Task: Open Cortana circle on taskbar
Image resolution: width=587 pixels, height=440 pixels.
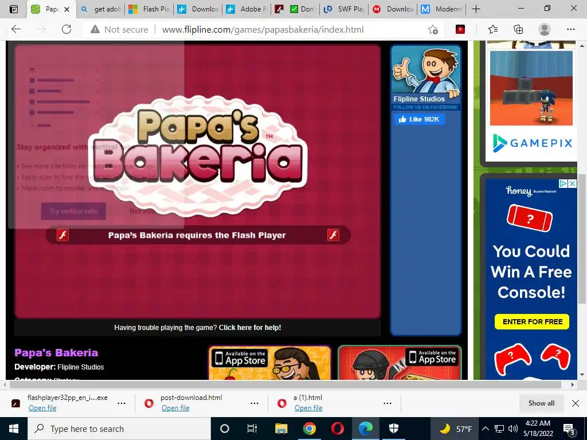Action: click(x=225, y=429)
